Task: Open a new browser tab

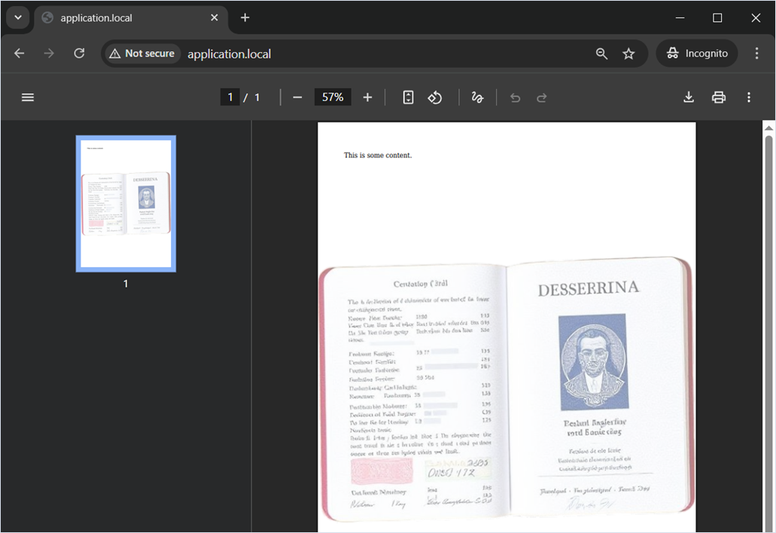Action: point(245,18)
